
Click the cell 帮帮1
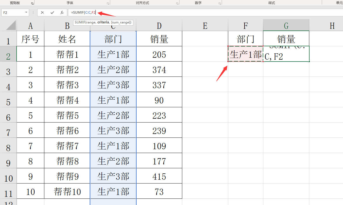coord(67,54)
